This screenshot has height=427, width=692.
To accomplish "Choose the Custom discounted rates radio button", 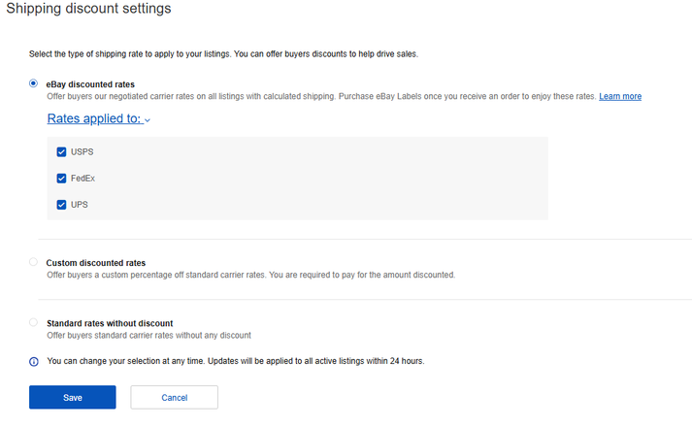I will tap(34, 262).
